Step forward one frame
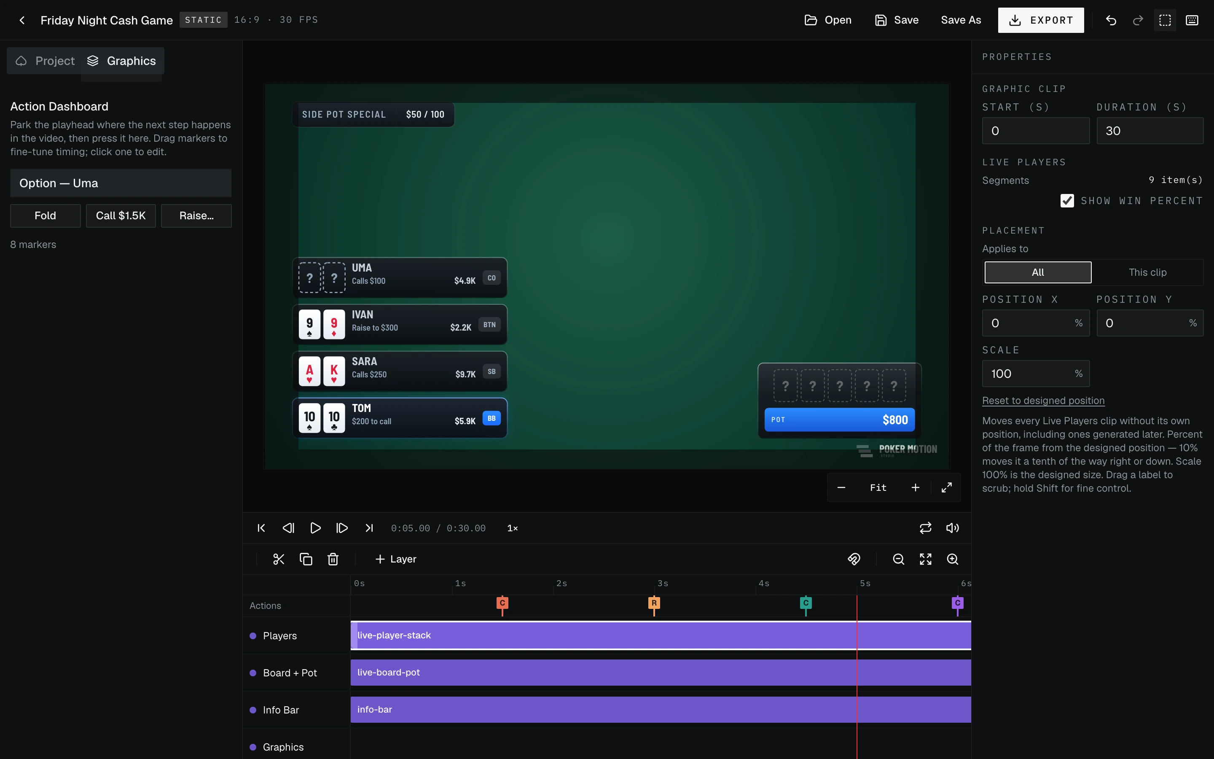 342,528
